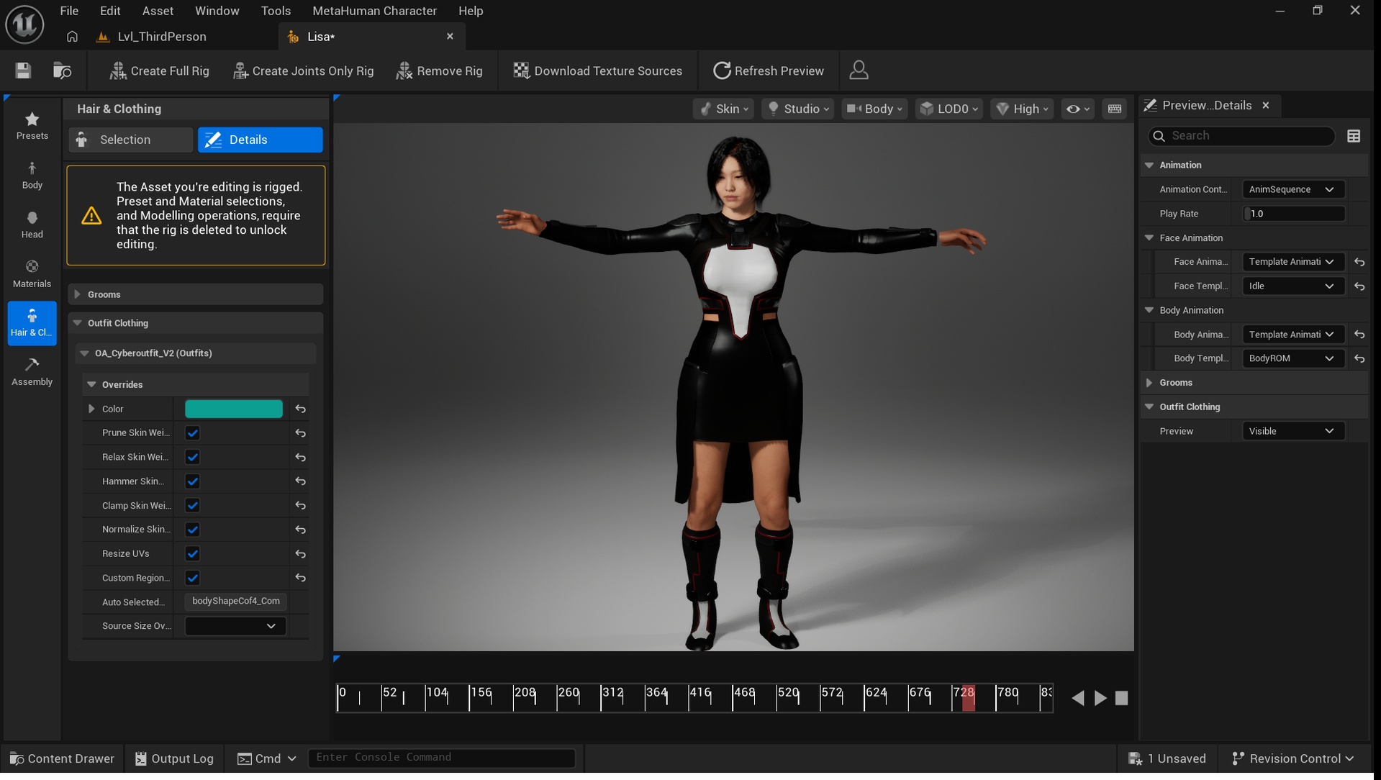Open the Content Drawer

[x=62, y=758]
